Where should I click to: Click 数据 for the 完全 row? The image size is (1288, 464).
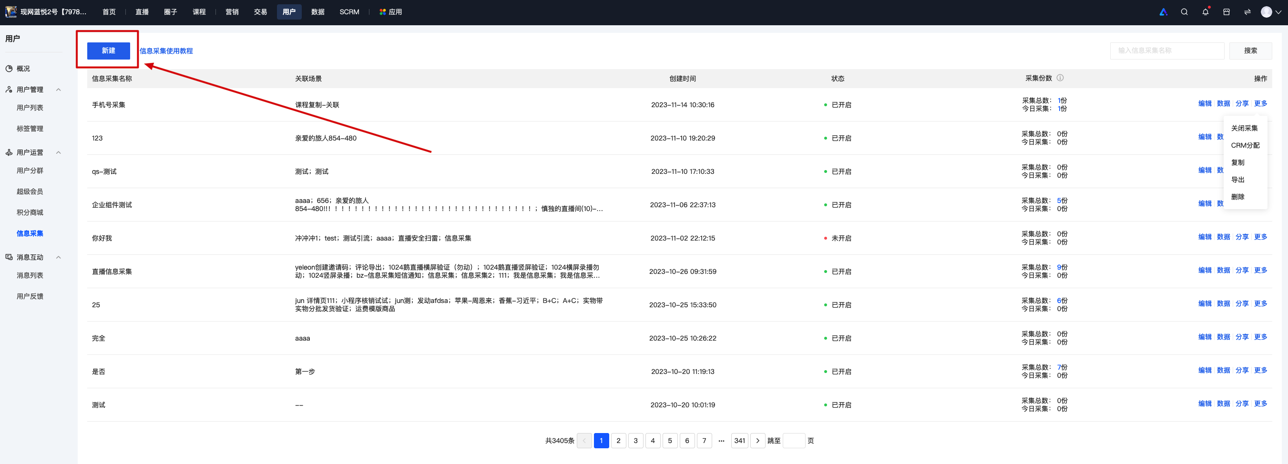point(1224,337)
